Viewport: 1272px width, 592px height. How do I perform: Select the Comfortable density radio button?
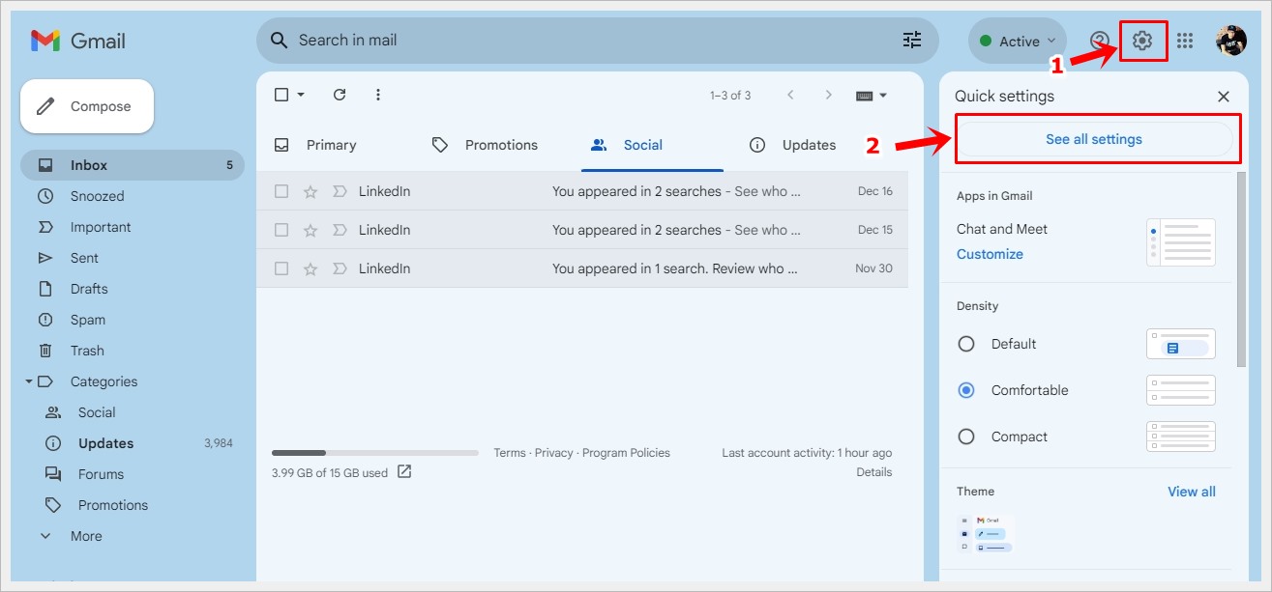coord(965,389)
